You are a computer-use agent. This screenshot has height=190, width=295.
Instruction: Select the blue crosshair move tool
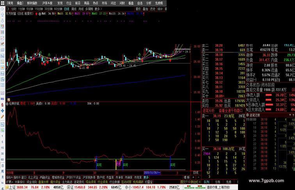2,111
